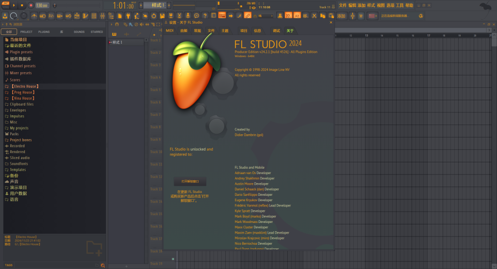
Task: Open the browser options arrow menu
Action: (2, 24)
